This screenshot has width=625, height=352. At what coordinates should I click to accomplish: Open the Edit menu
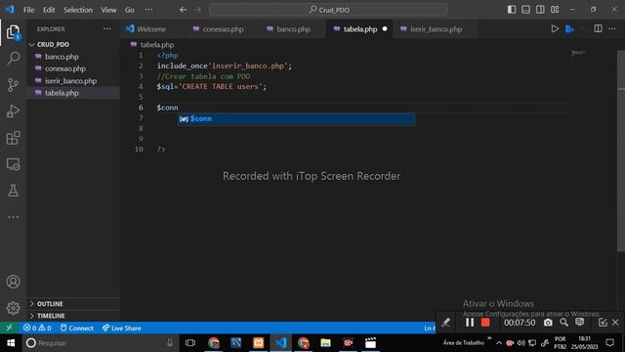tap(49, 10)
